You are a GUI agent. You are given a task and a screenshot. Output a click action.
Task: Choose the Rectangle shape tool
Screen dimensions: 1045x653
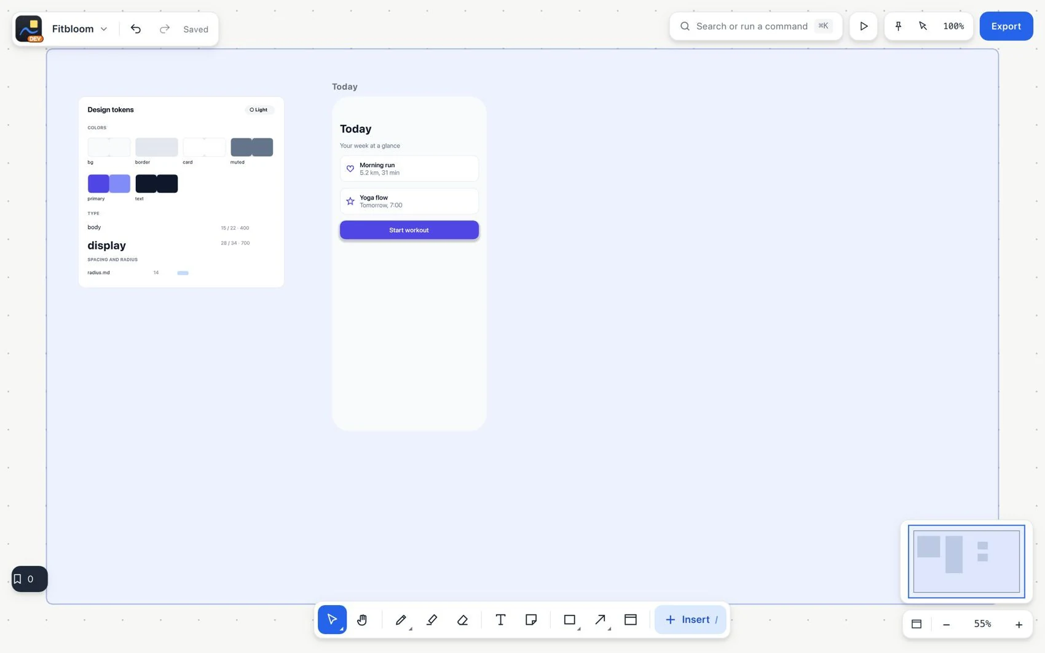coord(570,620)
